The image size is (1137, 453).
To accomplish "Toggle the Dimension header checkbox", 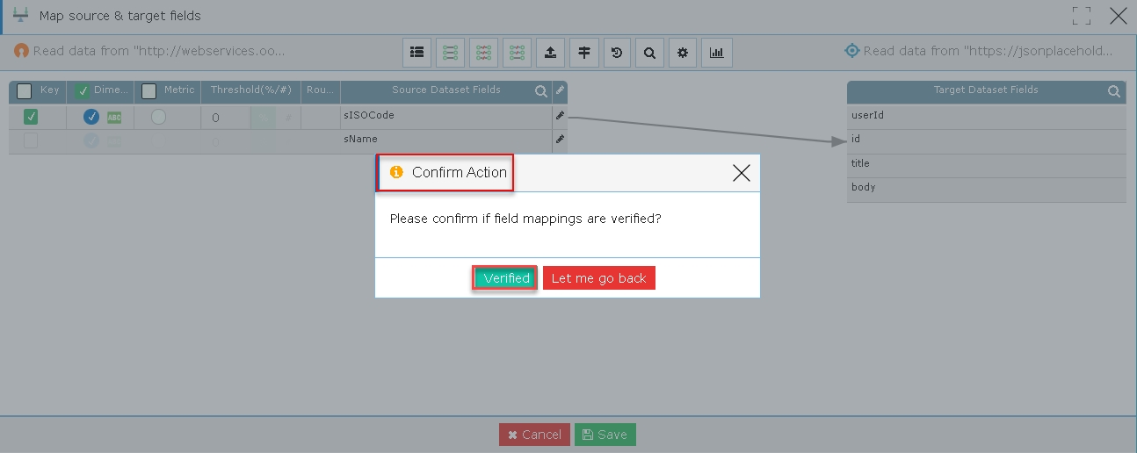I will tap(83, 90).
